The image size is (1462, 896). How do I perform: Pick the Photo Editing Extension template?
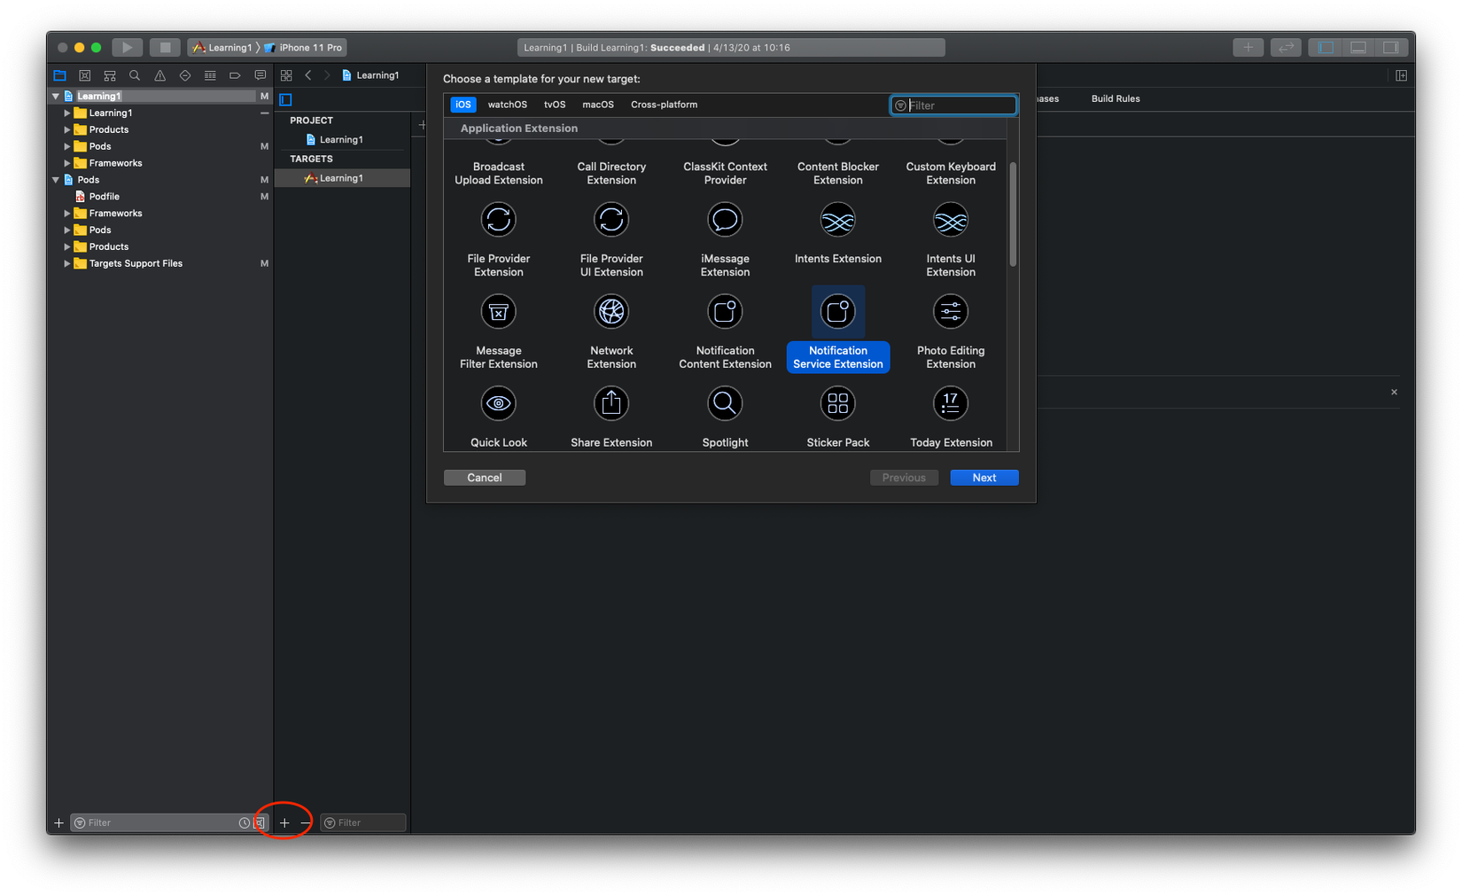[951, 331]
